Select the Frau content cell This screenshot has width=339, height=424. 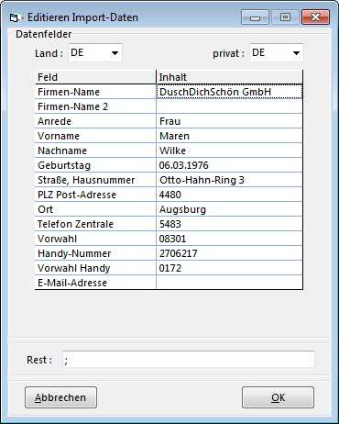pos(229,121)
